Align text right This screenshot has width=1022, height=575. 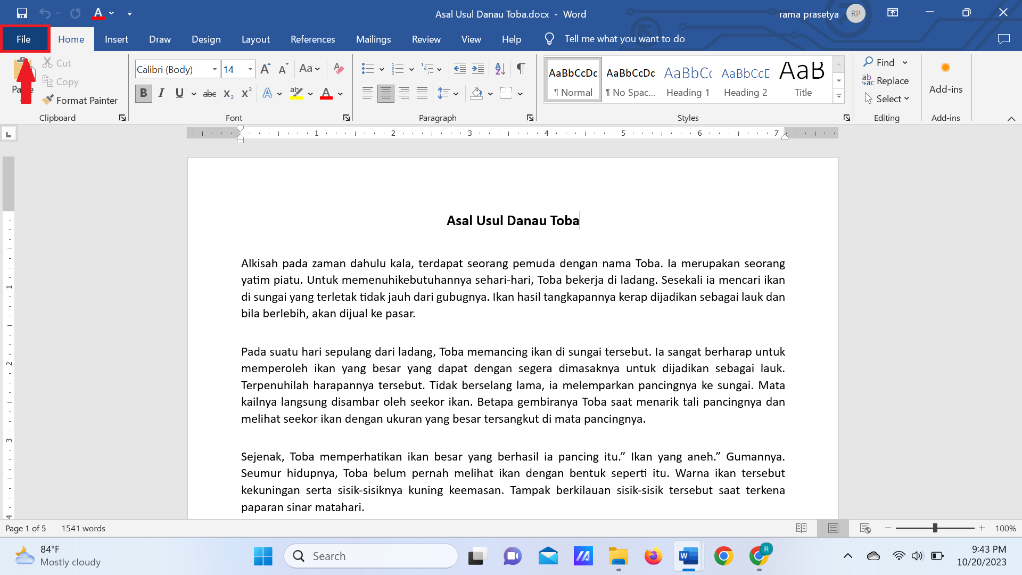(x=404, y=94)
